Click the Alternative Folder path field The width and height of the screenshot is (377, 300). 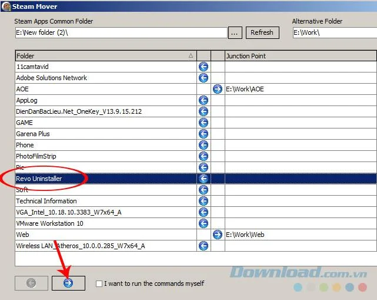coord(335,32)
